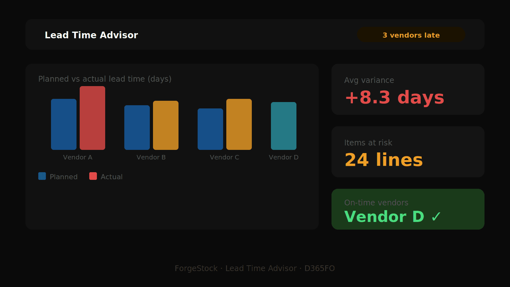Click the Actual legend red swatch
510x287 pixels.
[x=93, y=176]
